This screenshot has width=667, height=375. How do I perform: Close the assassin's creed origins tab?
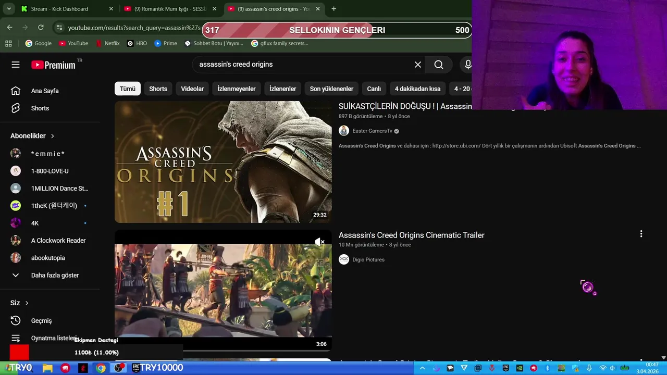click(x=318, y=9)
